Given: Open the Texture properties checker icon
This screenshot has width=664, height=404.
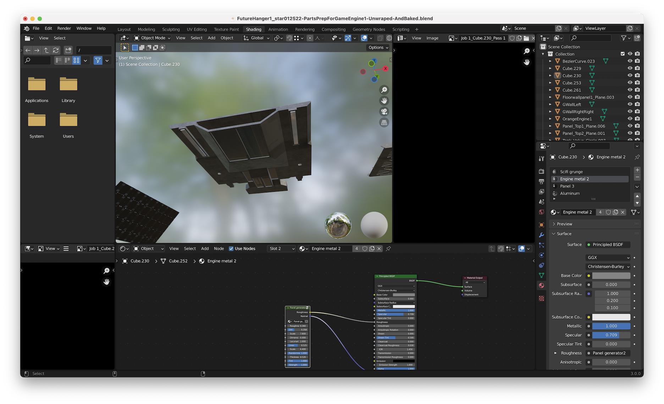Looking at the screenshot, I should pyautogui.click(x=541, y=298).
